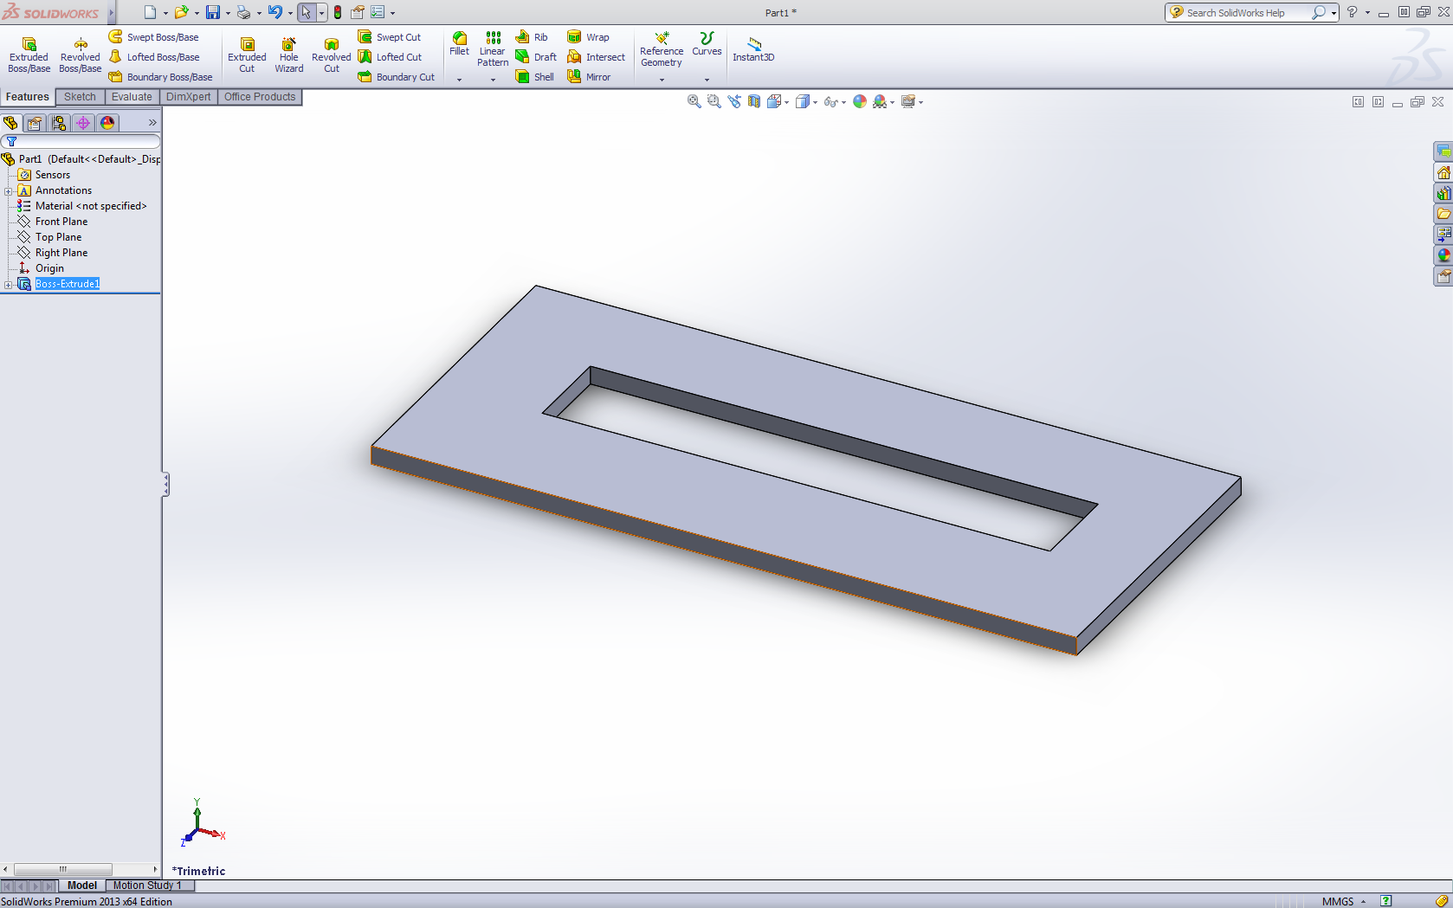
Task: Mirror the selected feature
Action: 589,77
